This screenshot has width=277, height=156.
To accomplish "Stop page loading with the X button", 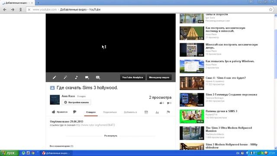I will [x=29, y=10].
